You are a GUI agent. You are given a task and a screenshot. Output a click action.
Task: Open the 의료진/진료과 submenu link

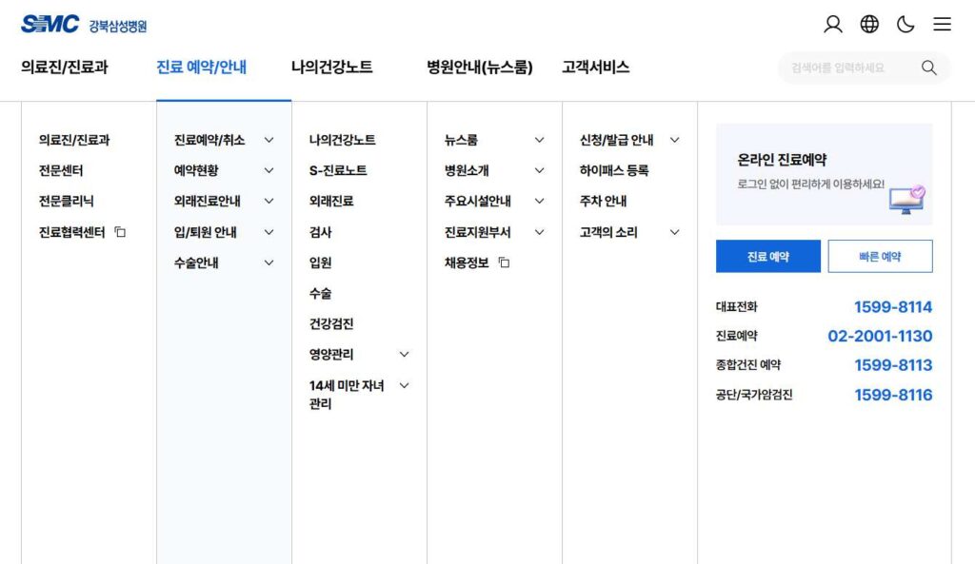pyautogui.click(x=74, y=140)
